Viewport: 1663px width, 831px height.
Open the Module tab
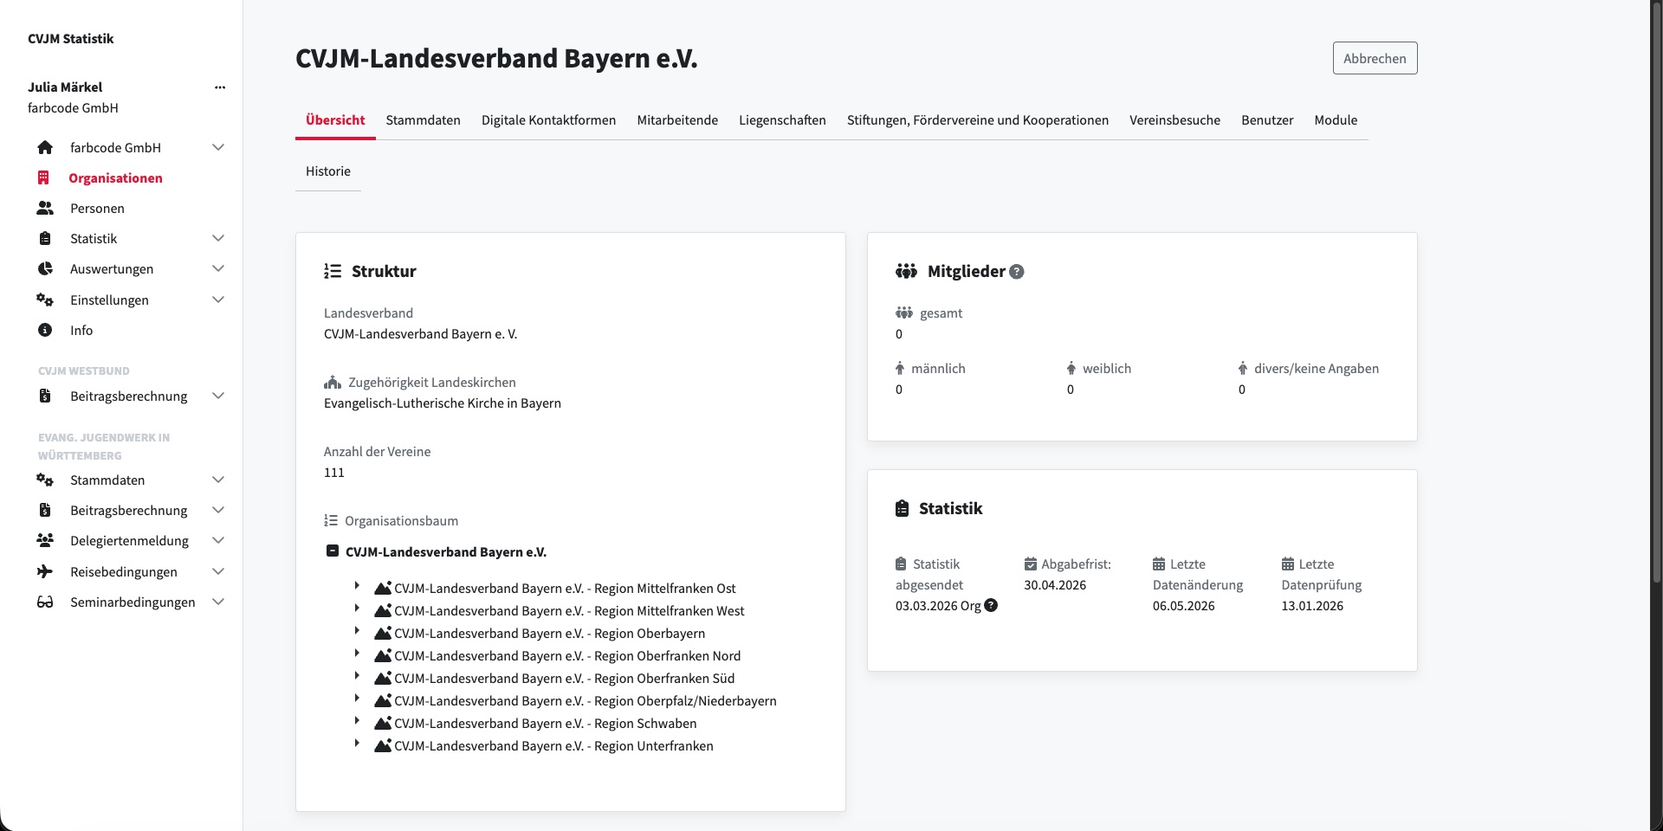tap(1336, 120)
